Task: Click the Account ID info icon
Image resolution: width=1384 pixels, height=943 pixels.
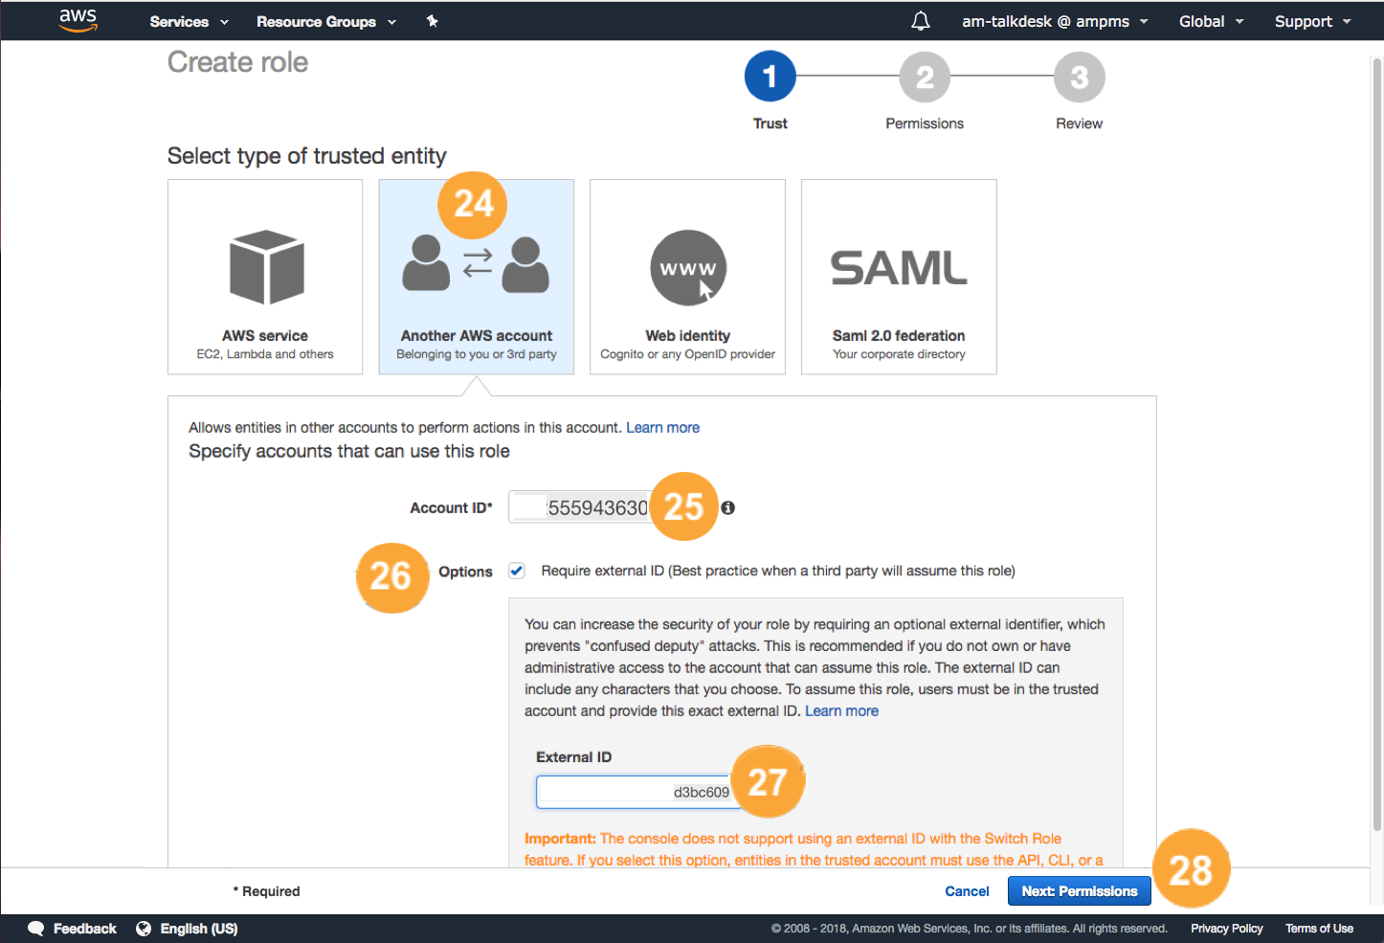Action: tap(728, 507)
